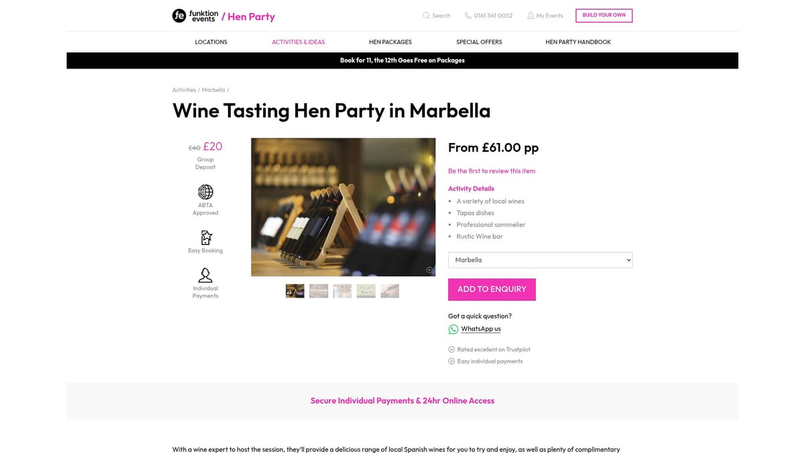Open the 'Be the first to review this item' link
Image resolution: width=805 pixels, height=453 pixels.
tap(491, 171)
